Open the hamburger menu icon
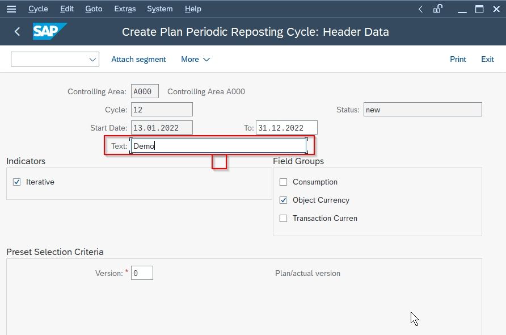This screenshot has height=335, width=506. point(11,9)
